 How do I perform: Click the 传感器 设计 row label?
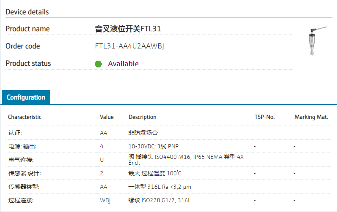pos(24,173)
